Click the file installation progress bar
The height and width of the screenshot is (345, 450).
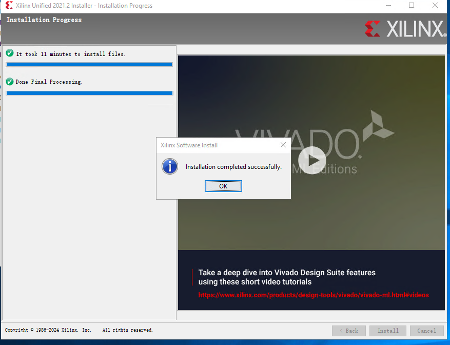pos(89,64)
